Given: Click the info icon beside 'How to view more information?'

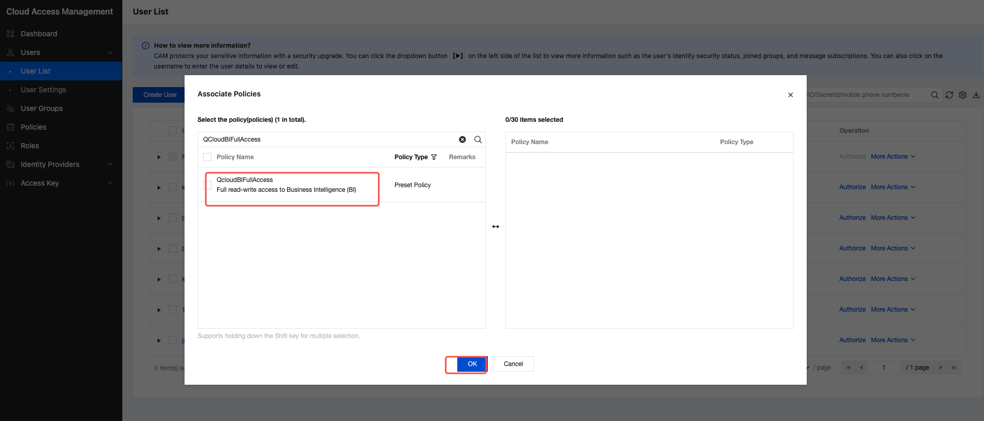Looking at the screenshot, I should pos(146,46).
